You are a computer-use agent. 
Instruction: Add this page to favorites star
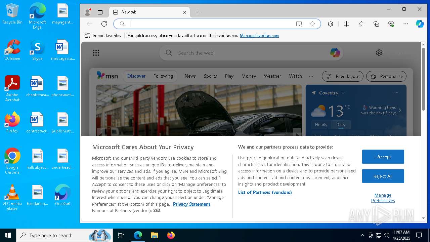312,24
